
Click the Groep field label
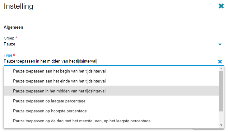point(9,38)
